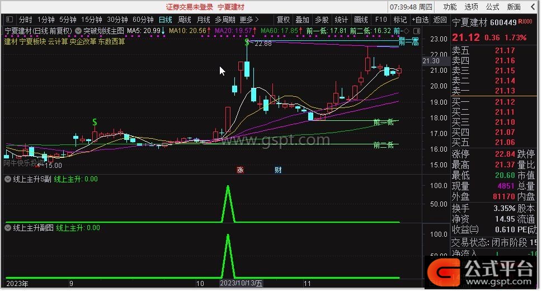Screen dimensions: 542x291
Task: Click the R1000 badge beside 600449
Action: (525, 21)
